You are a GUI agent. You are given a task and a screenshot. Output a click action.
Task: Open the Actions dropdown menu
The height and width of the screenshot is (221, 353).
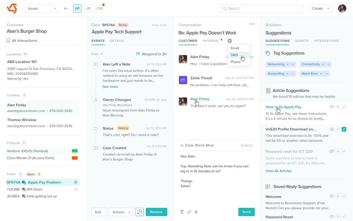(x=121, y=212)
